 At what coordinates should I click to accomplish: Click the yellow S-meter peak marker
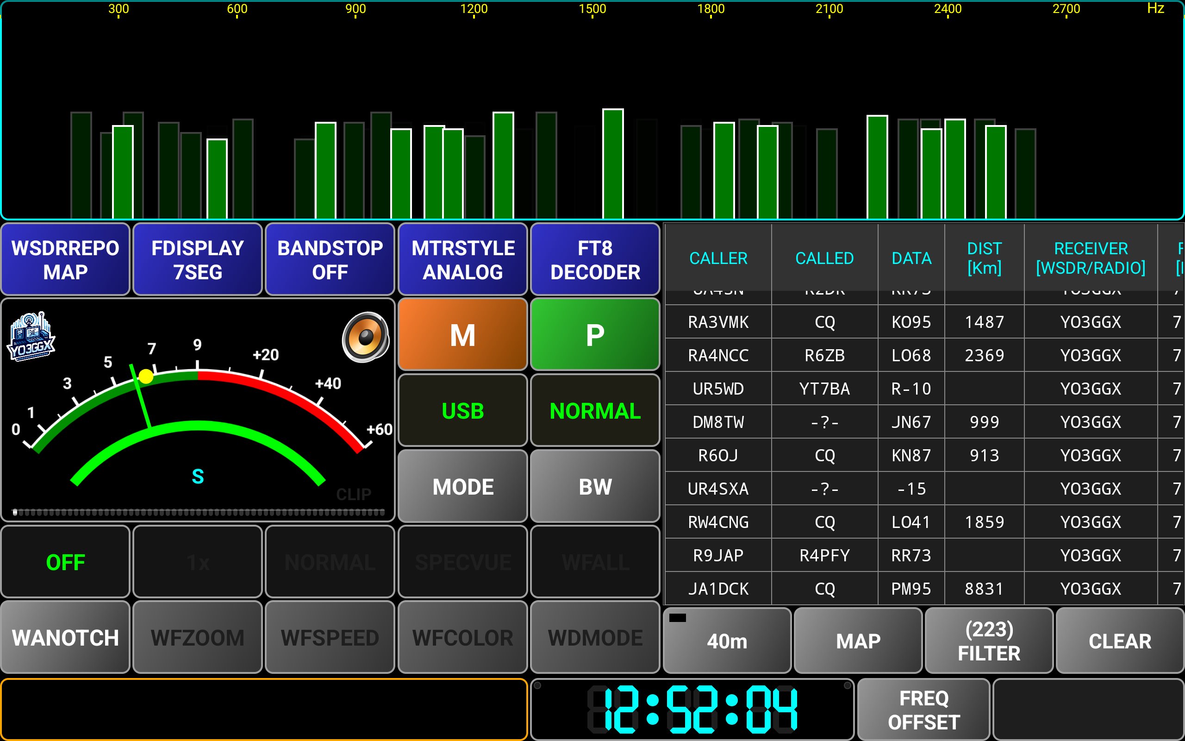(x=145, y=377)
